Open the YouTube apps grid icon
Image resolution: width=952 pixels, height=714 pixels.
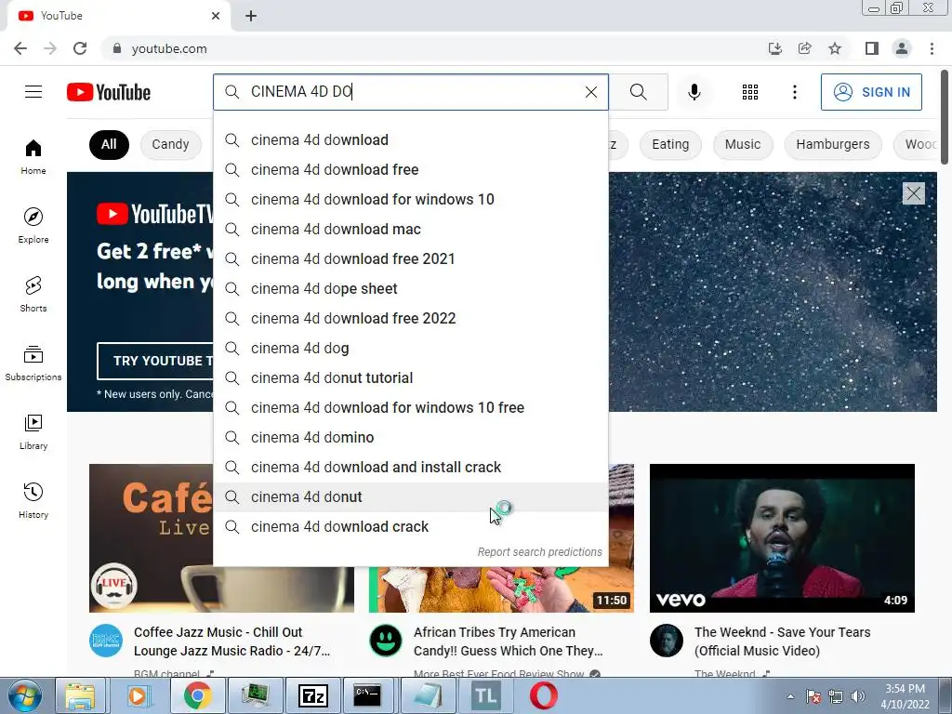[x=750, y=92]
